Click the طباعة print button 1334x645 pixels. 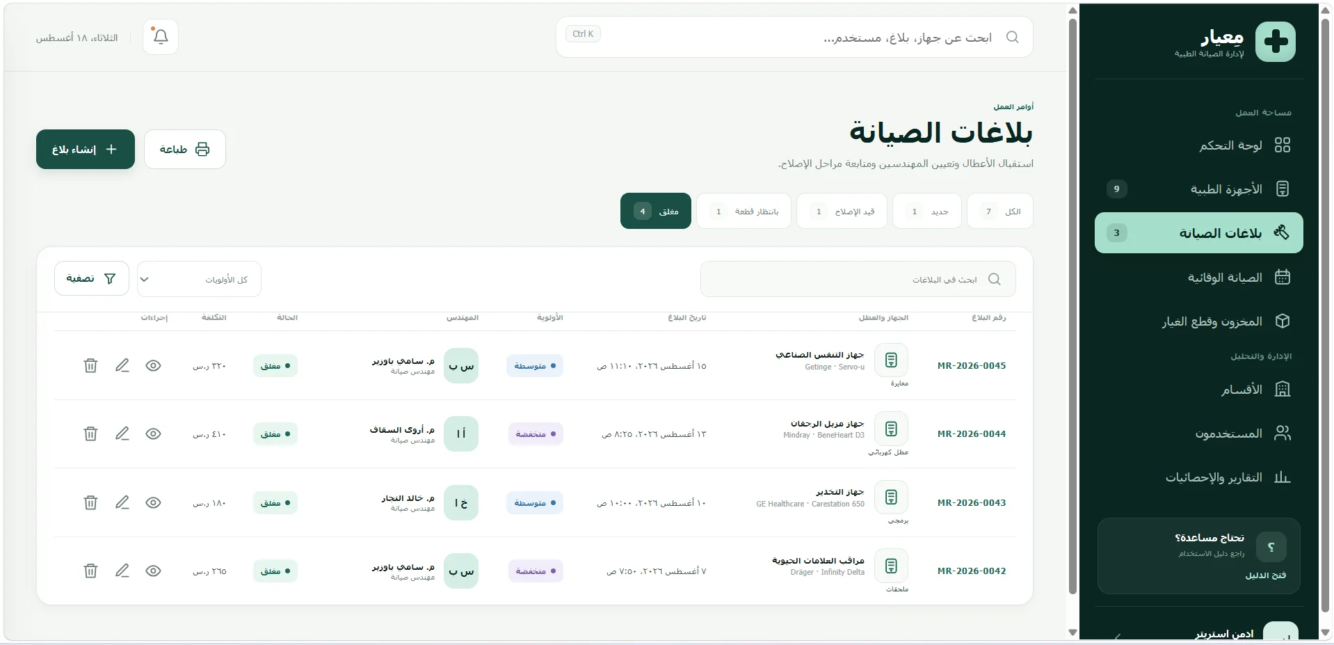tap(185, 149)
